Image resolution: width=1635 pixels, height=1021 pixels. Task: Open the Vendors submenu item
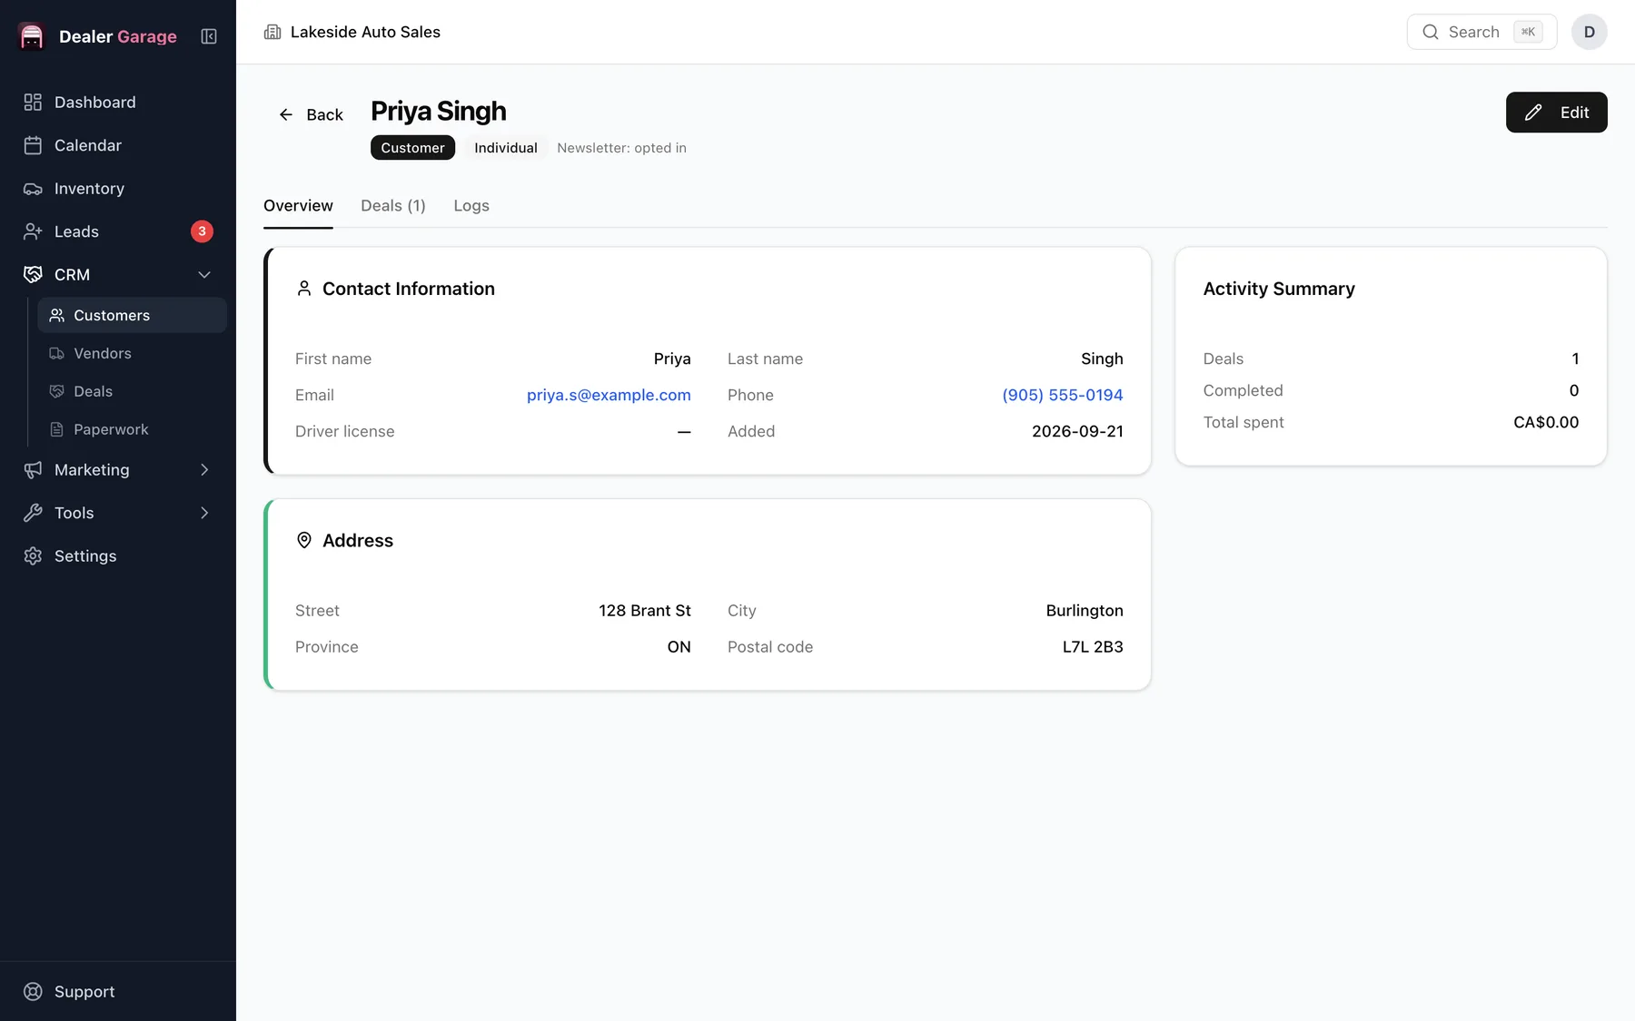[132, 353]
